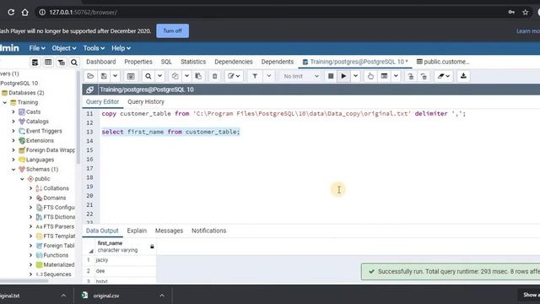Viewport: 540px width, 304px height.
Task: Switch to the public.custome... tab
Action: point(443,62)
